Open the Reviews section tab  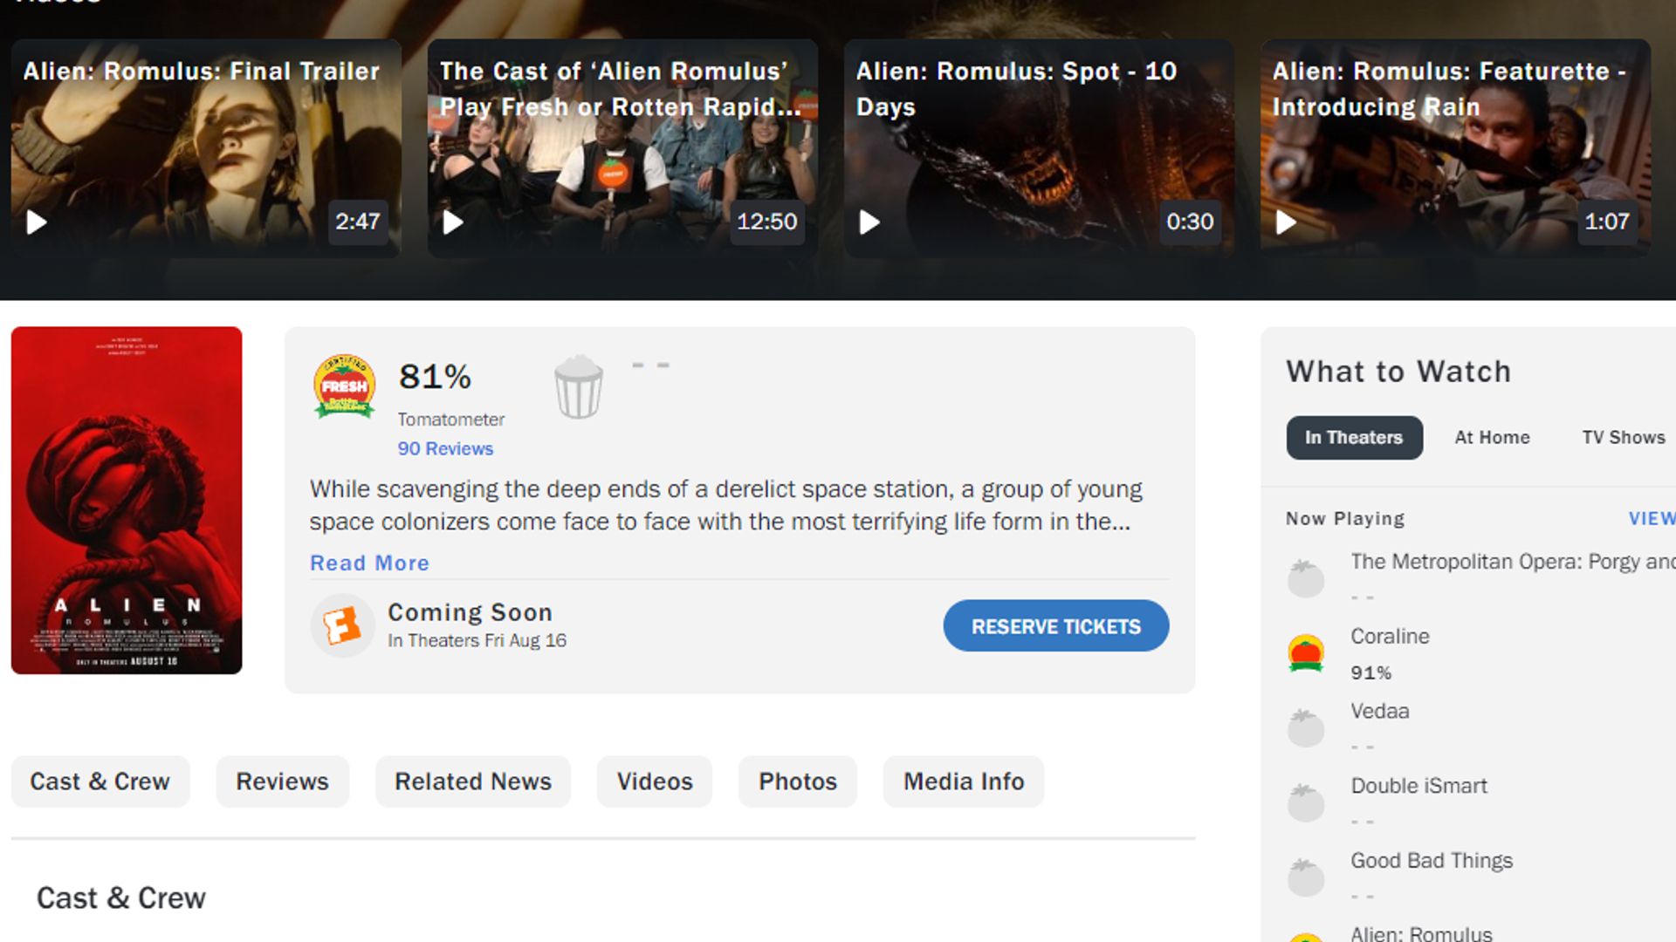point(281,781)
